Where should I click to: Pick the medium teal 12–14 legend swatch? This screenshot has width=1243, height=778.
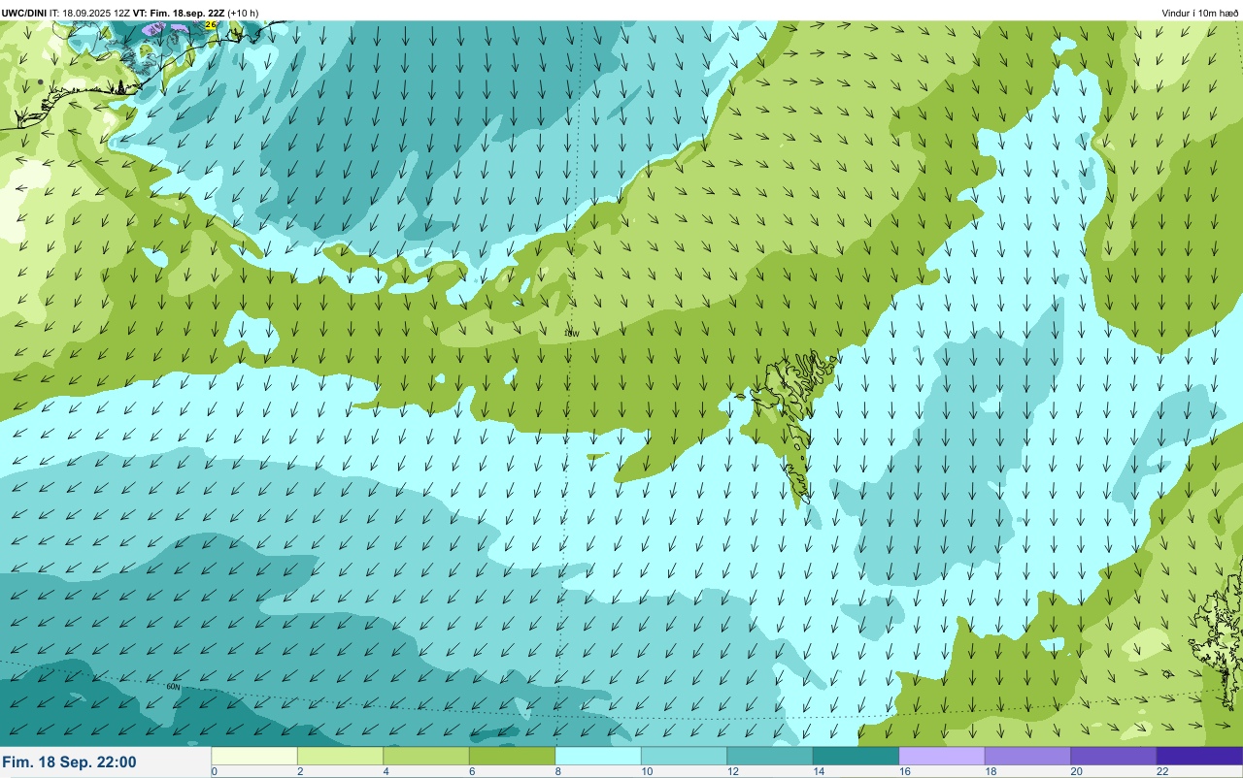770,756
